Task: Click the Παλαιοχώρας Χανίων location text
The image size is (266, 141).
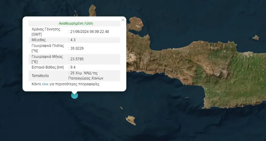Action: click(x=86, y=78)
